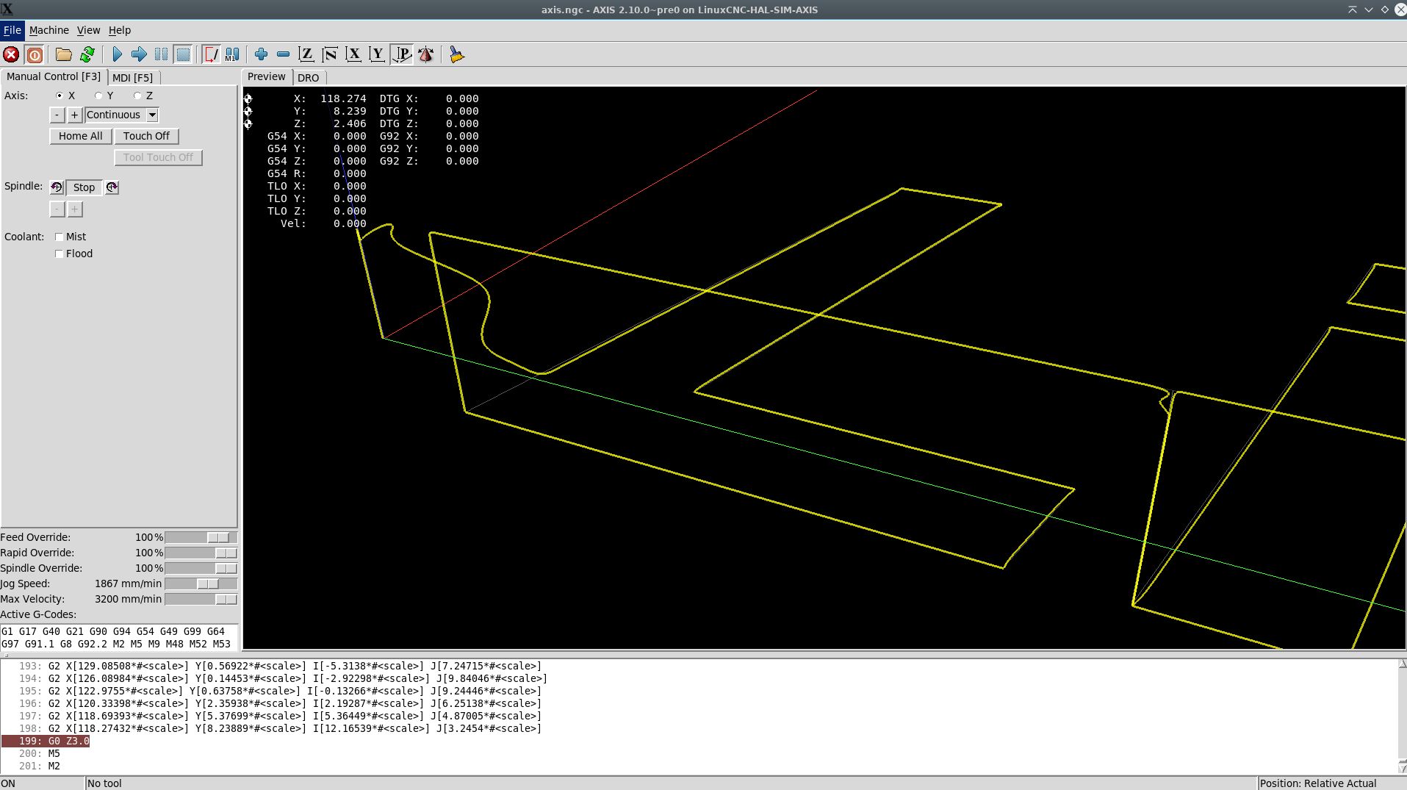1407x790 pixels.
Task: Toggle rotate/pan drag mode cone icon
Action: click(425, 54)
